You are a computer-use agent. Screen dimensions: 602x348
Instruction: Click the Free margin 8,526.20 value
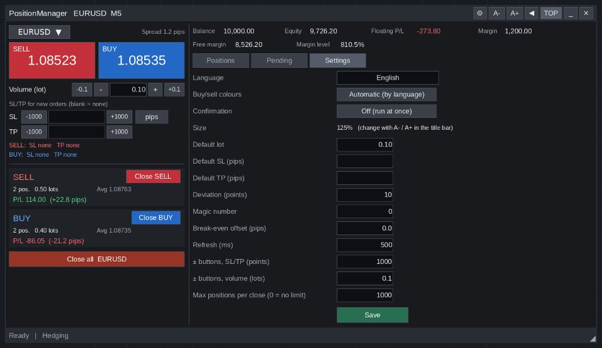[x=249, y=45]
